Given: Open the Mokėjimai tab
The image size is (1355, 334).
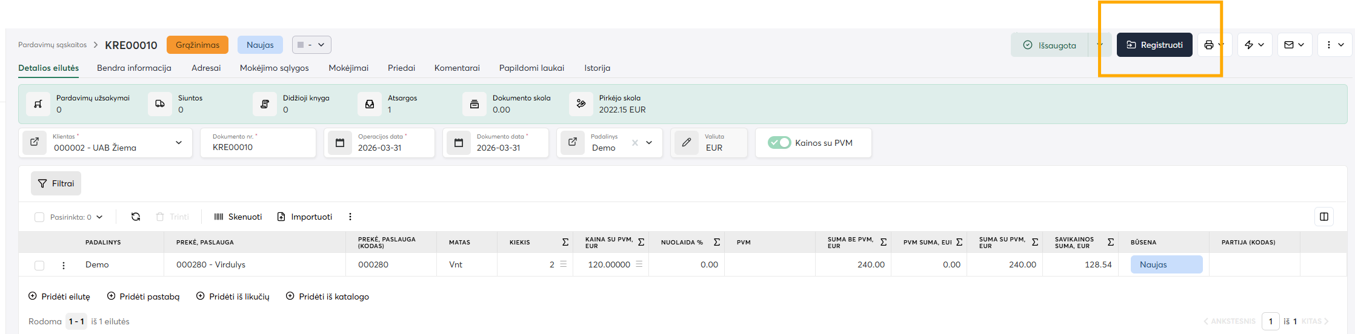Looking at the screenshot, I should (x=348, y=68).
